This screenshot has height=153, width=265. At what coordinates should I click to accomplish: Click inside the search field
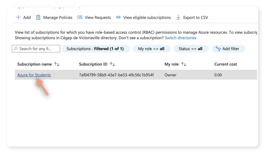(x=36, y=48)
